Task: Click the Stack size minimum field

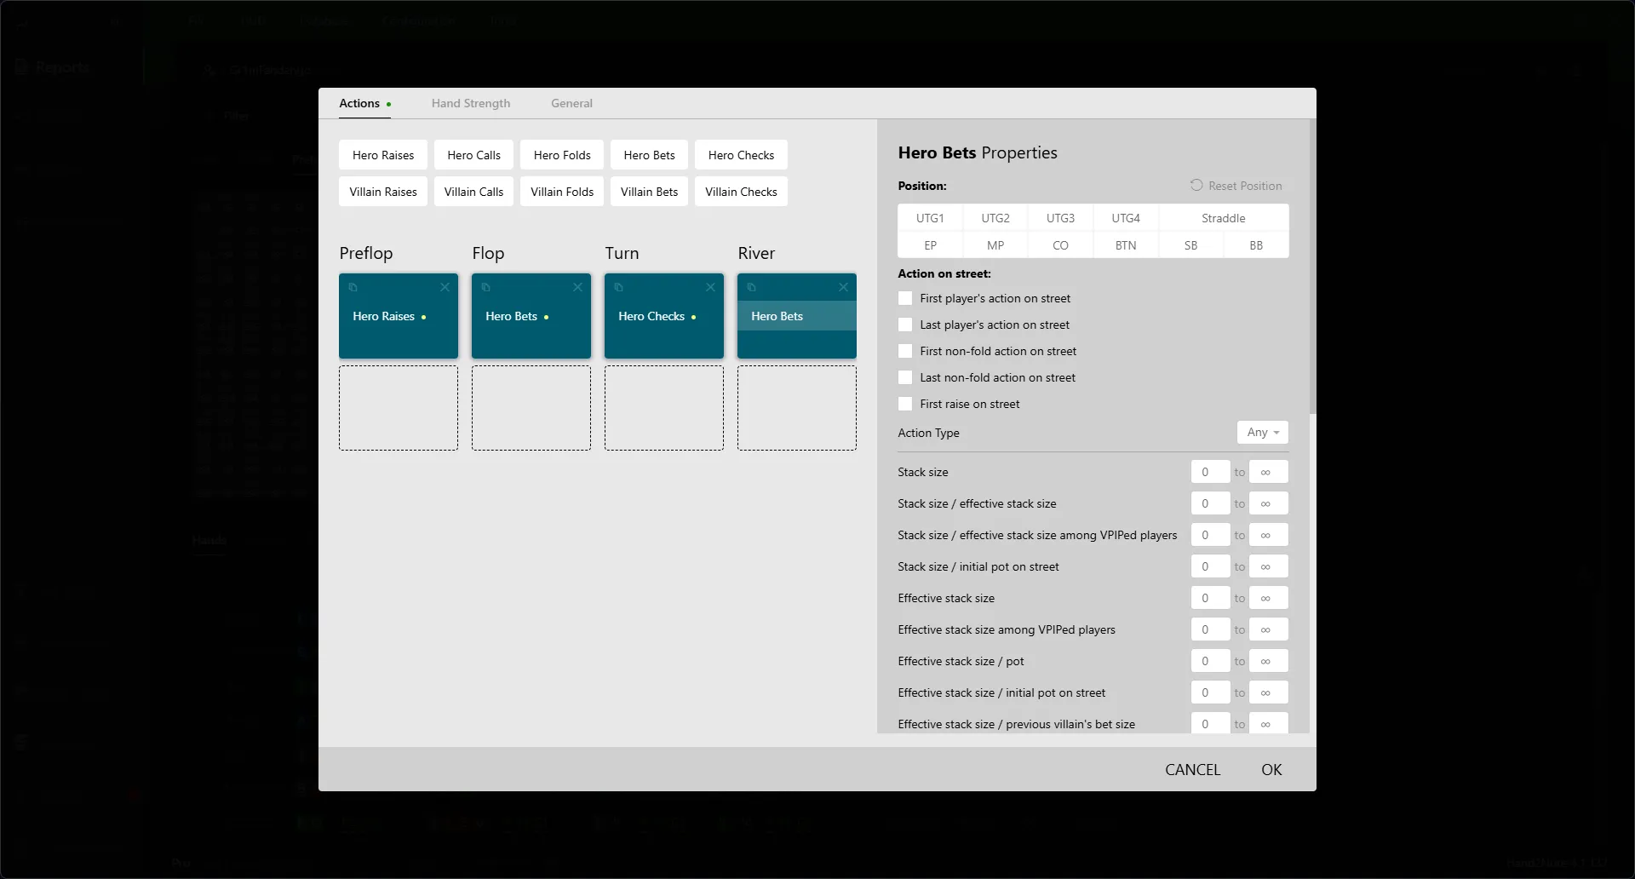Action: [x=1209, y=473]
